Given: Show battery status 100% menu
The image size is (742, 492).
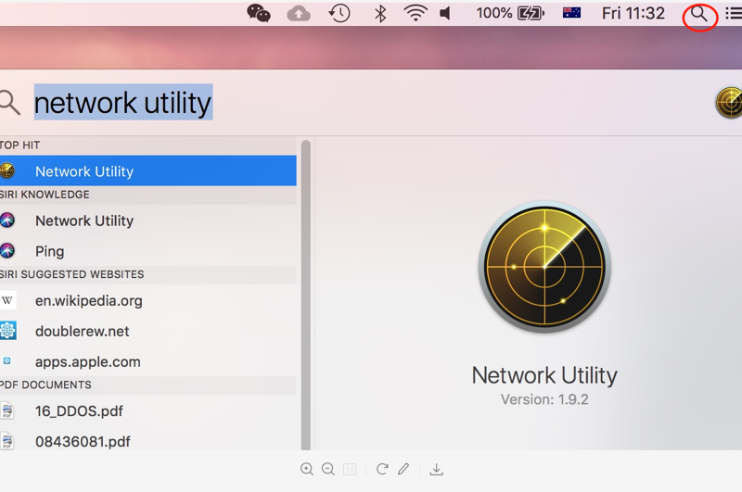Looking at the screenshot, I should [x=510, y=13].
